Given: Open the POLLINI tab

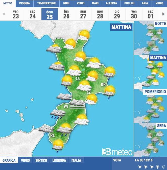Looking at the screenshot, I should (x=129, y=4).
